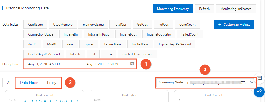This screenshot has height=102, width=265.
Task: Open Monitoring Indicators
Action: click(x=236, y=9)
